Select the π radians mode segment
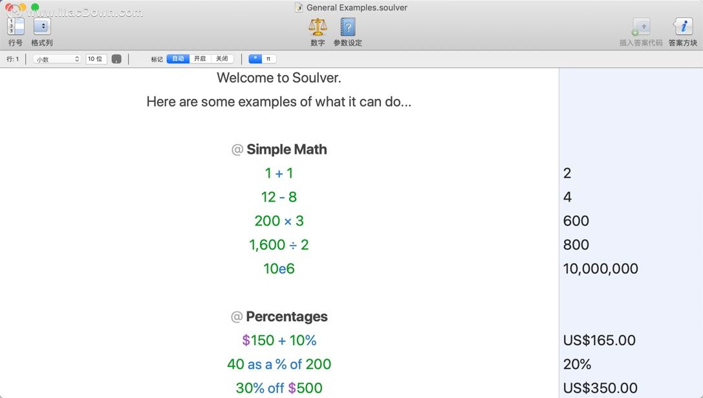Screen dimensions: 703x398 [268, 59]
